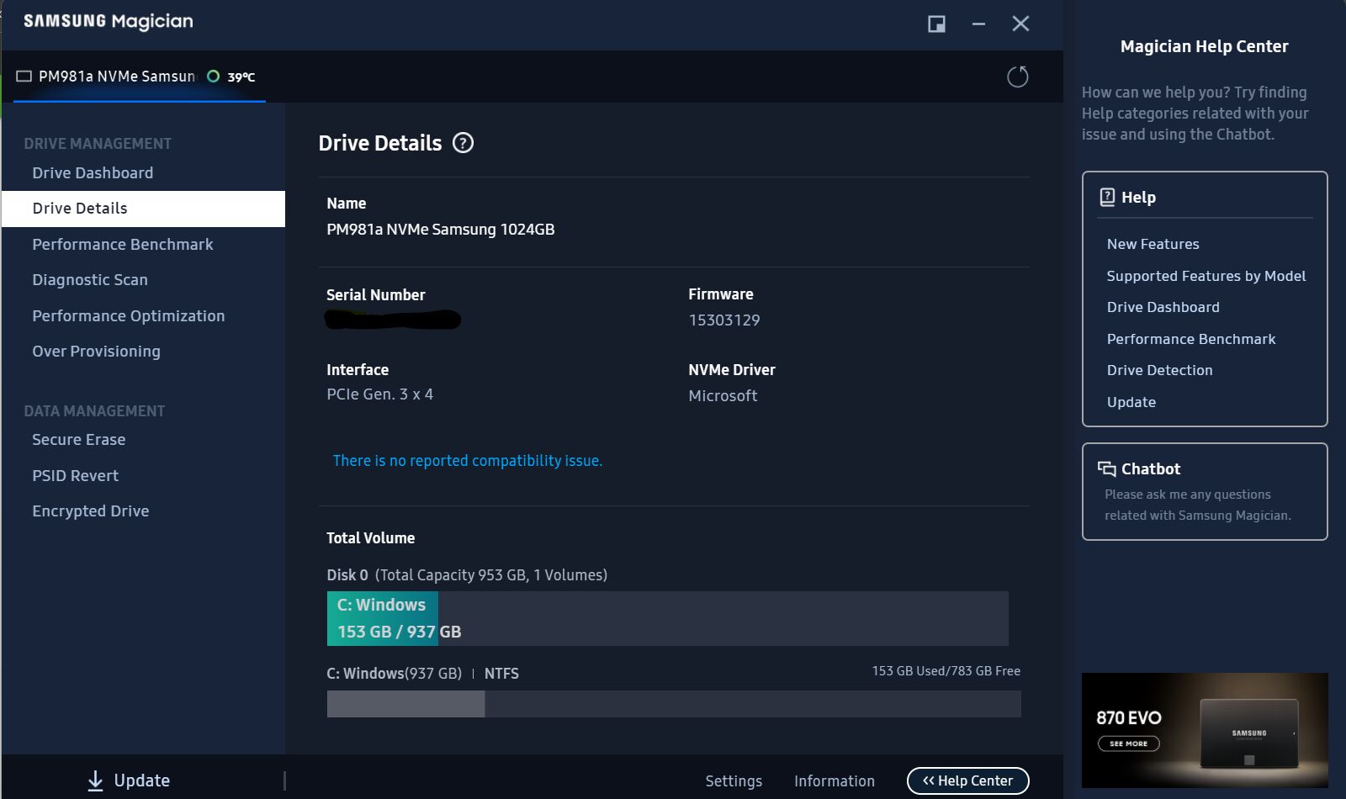This screenshot has height=799, width=1346.
Task: Open Update help topic
Action: point(1131,402)
